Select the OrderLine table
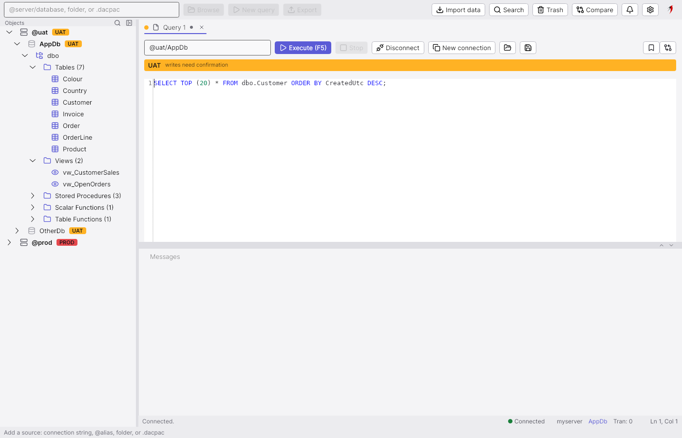 77,137
